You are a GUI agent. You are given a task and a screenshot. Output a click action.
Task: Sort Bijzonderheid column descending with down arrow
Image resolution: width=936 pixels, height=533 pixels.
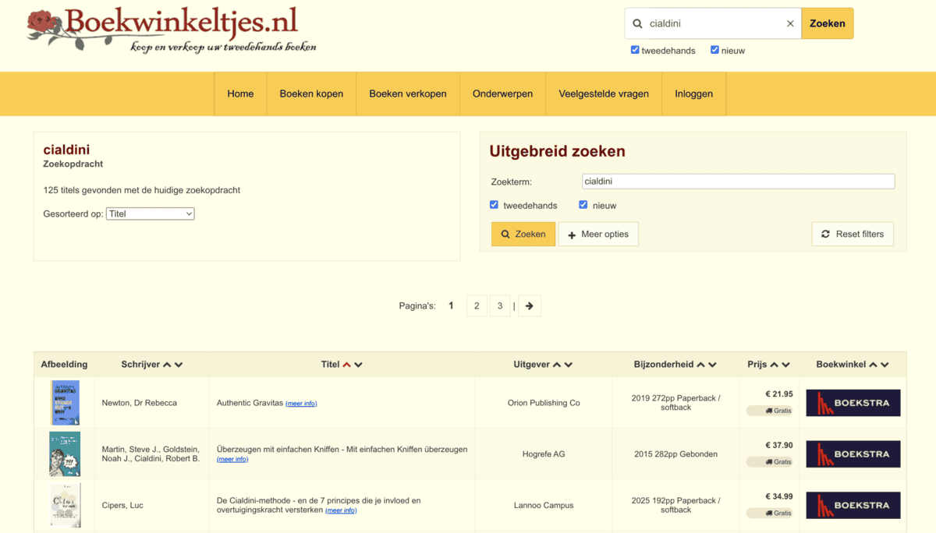[713, 365]
